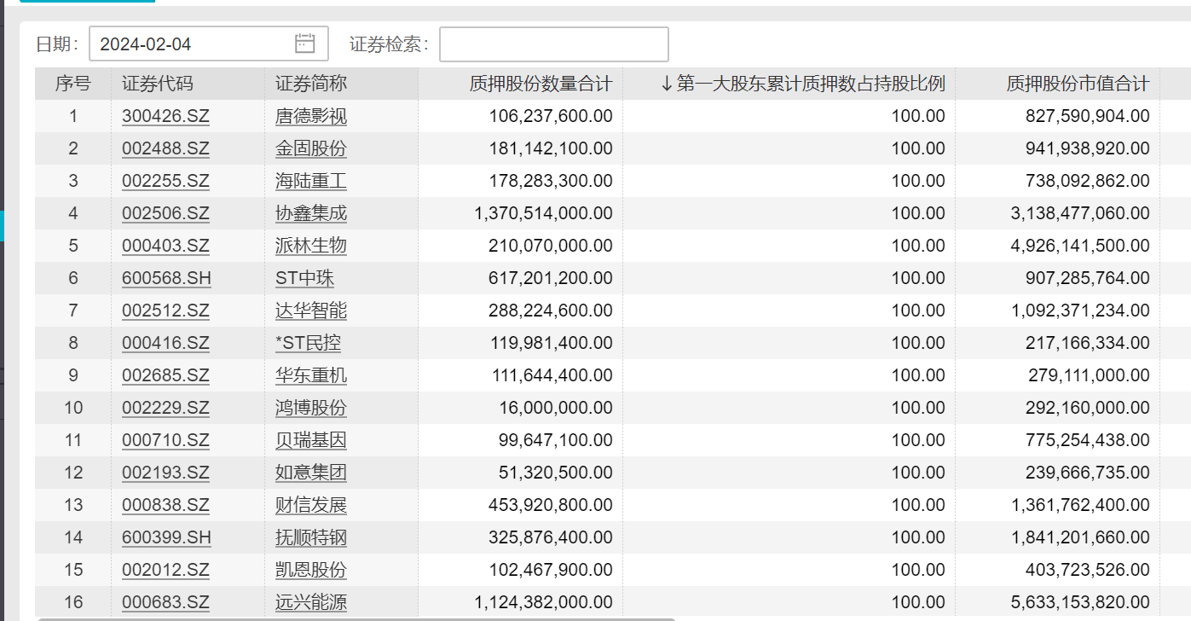Open the *ST民控 stock link
This screenshot has width=1191, height=621.
(310, 342)
